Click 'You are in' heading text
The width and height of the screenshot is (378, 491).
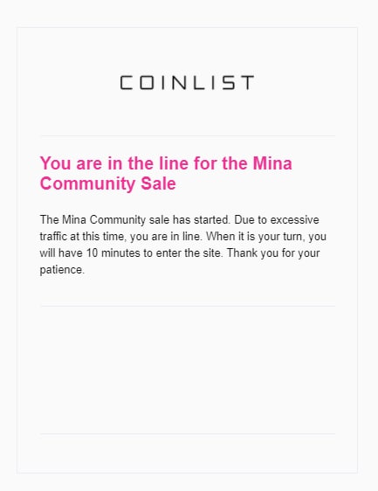(x=81, y=163)
